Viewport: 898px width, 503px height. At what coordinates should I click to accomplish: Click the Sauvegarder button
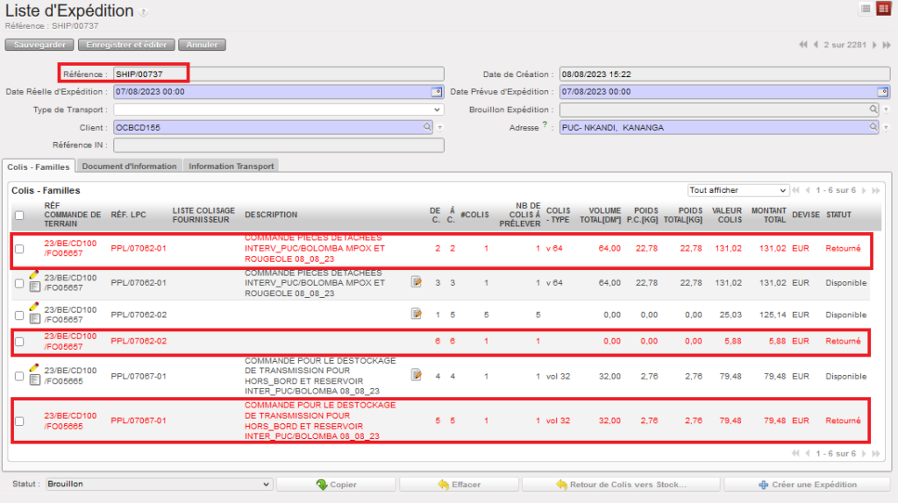click(40, 45)
